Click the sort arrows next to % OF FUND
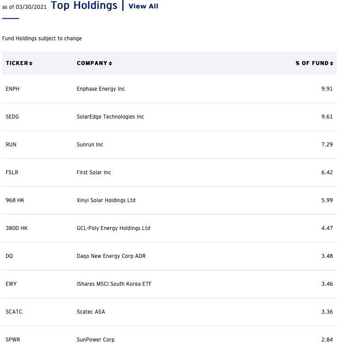 click(331, 64)
